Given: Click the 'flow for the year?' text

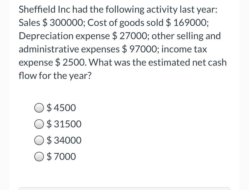Looking at the screenshot, I should click(x=55, y=76).
